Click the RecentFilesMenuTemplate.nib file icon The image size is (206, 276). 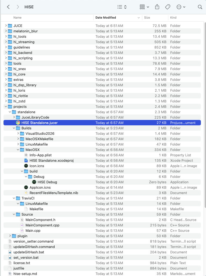point(26,193)
